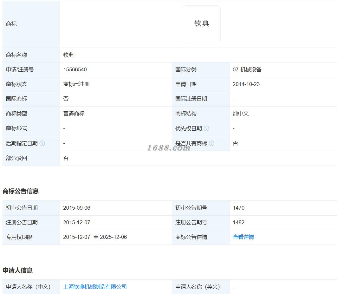Screen dimensions: 337x294
Task: Open 查看详情 trademark announcement link
Action: click(243, 237)
